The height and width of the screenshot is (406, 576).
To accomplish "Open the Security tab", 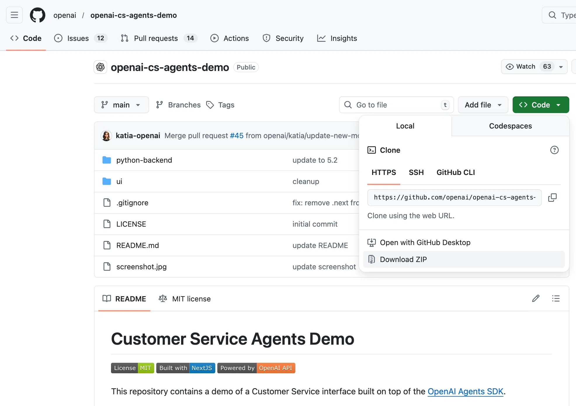I will click(x=283, y=38).
